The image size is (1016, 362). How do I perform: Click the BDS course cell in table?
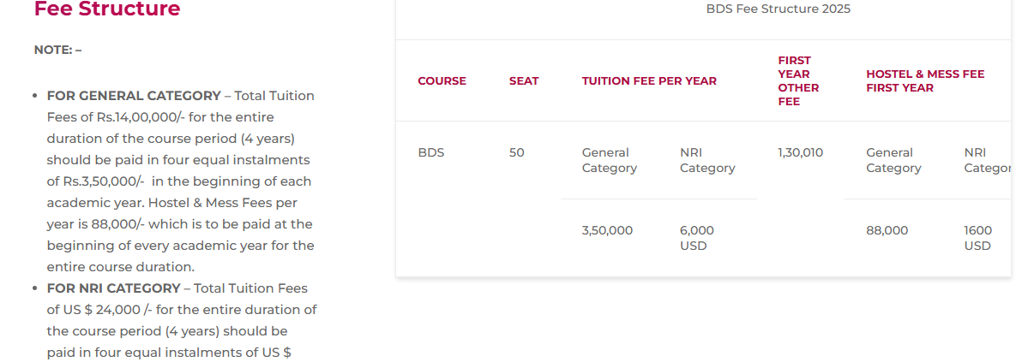(431, 153)
